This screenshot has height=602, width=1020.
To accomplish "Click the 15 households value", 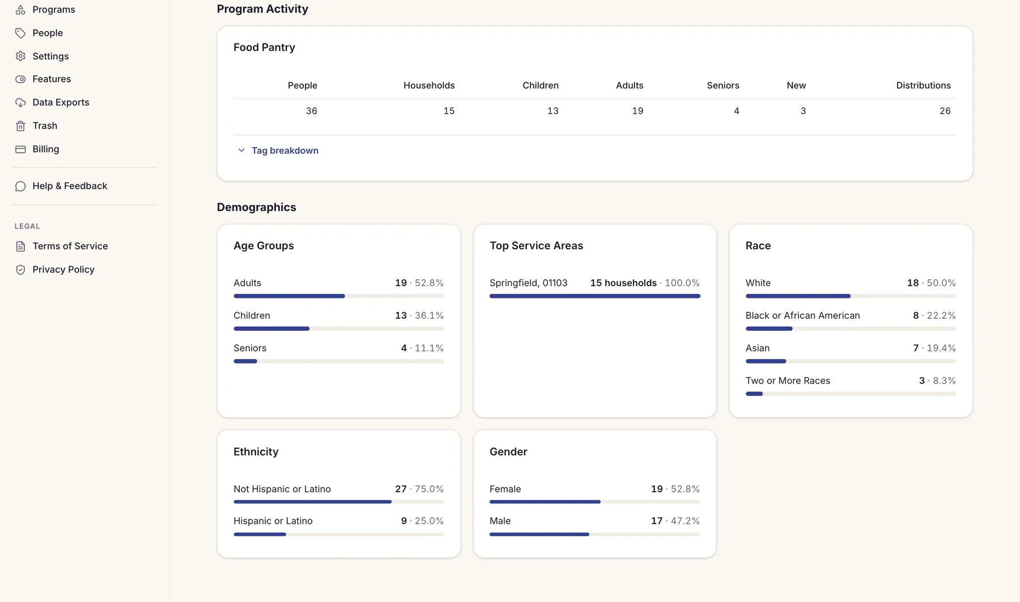I will pos(623,283).
